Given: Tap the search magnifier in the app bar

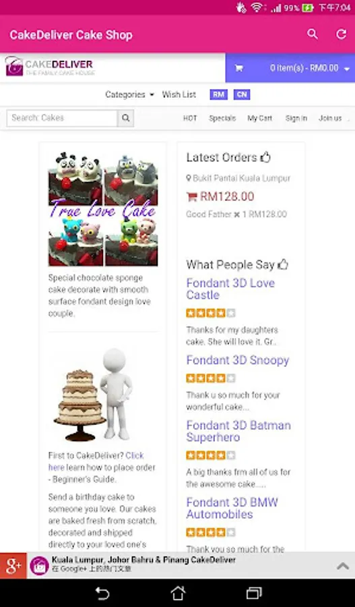Looking at the screenshot, I should point(313,34).
